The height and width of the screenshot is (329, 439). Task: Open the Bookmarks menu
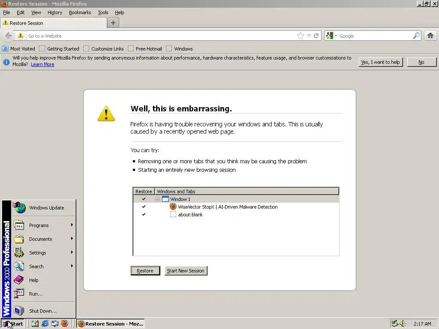(x=80, y=12)
